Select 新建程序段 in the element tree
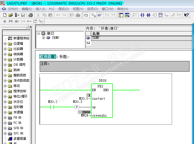Viewport: 194px width, 144px height. (21, 38)
